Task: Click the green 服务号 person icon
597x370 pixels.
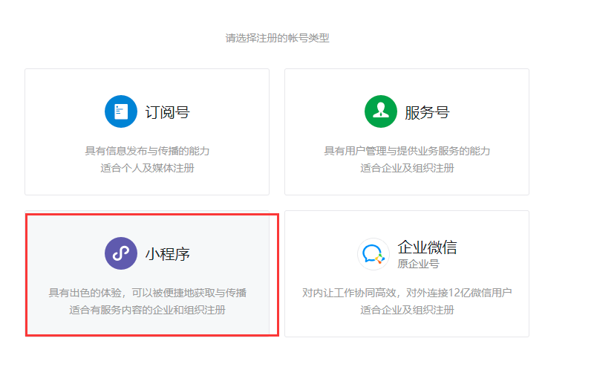Action: [x=381, y=111]
